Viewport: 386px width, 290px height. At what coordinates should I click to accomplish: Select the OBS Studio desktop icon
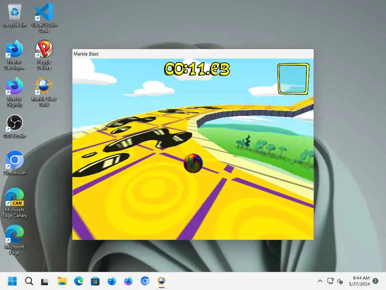click(x=15, y=126)
